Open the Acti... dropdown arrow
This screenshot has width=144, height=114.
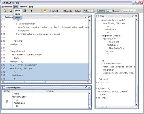[92, 11]
